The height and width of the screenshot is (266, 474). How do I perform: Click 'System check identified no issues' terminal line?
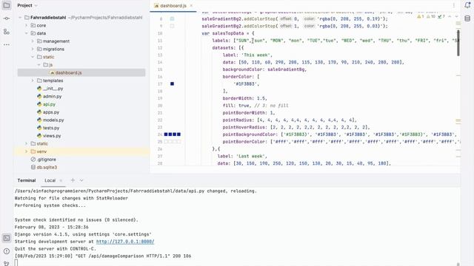[x=76, y=220]
